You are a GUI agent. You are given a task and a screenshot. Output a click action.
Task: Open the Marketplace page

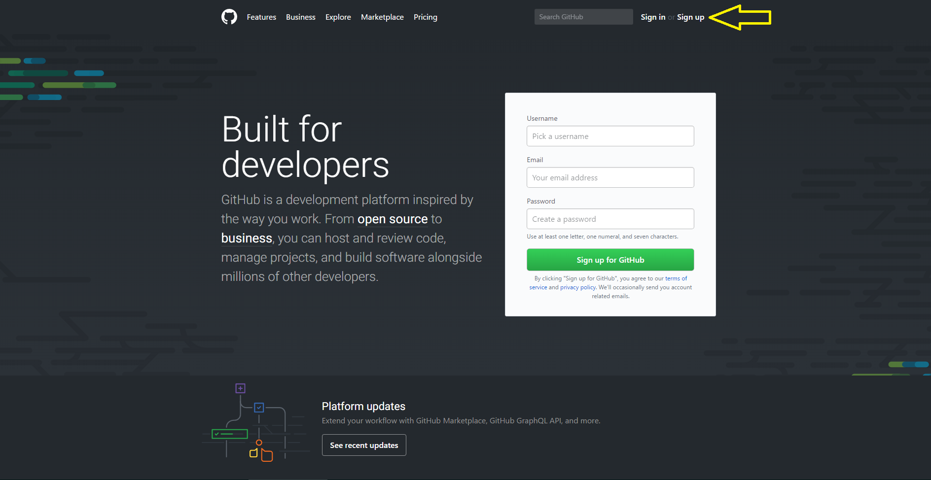tap(382, 17)
